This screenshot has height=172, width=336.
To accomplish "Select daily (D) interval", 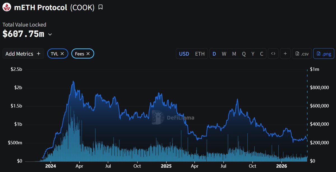I will coord(214,54).
